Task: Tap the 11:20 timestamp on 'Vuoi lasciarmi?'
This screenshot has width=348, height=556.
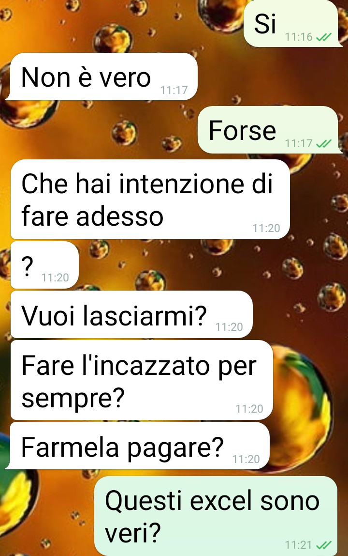Action: click(x=229, y=327)
